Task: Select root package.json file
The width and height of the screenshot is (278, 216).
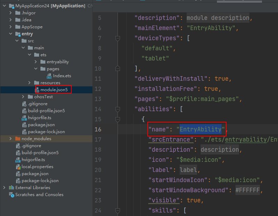Action: pyautogui.click(x=35, y=174)
